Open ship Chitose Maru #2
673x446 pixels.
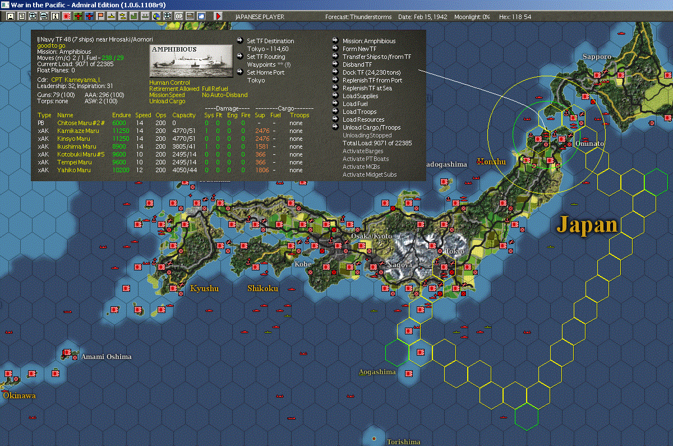pyautogui.click(x=81, y=122)
